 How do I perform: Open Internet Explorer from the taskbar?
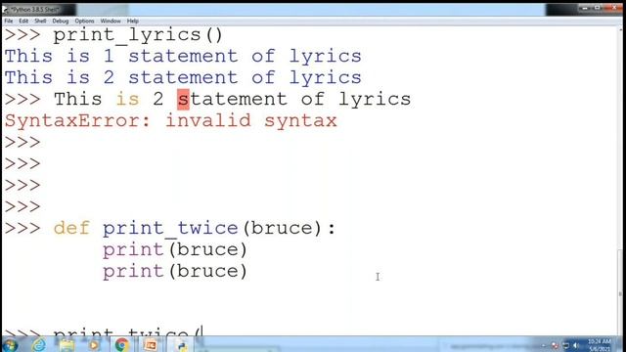(39, 345)
